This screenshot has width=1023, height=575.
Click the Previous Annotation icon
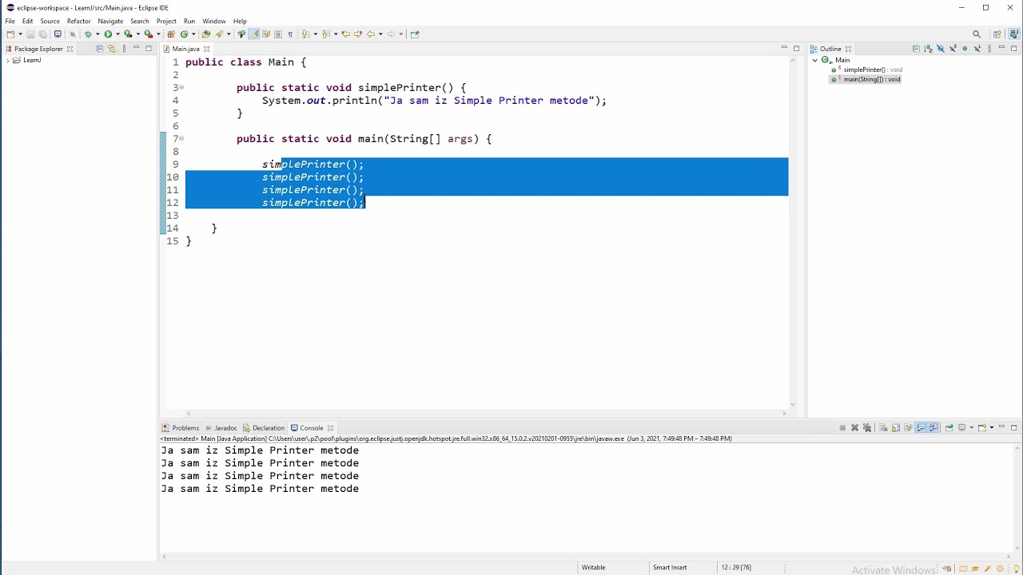click(325, 34)
